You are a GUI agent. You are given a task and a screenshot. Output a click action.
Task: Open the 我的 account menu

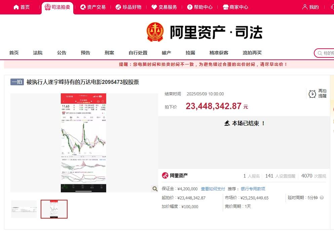310,7
